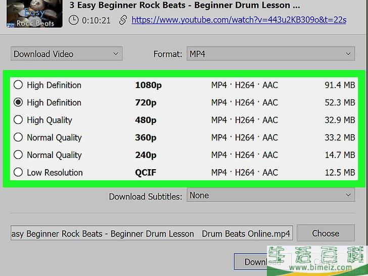Open the YouTube video URL link
This screenshot has width=368, height=276.
tap(239, 20)
